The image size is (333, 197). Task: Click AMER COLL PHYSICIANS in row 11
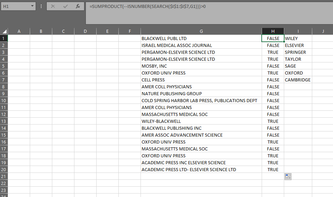(x=201, y=108)
